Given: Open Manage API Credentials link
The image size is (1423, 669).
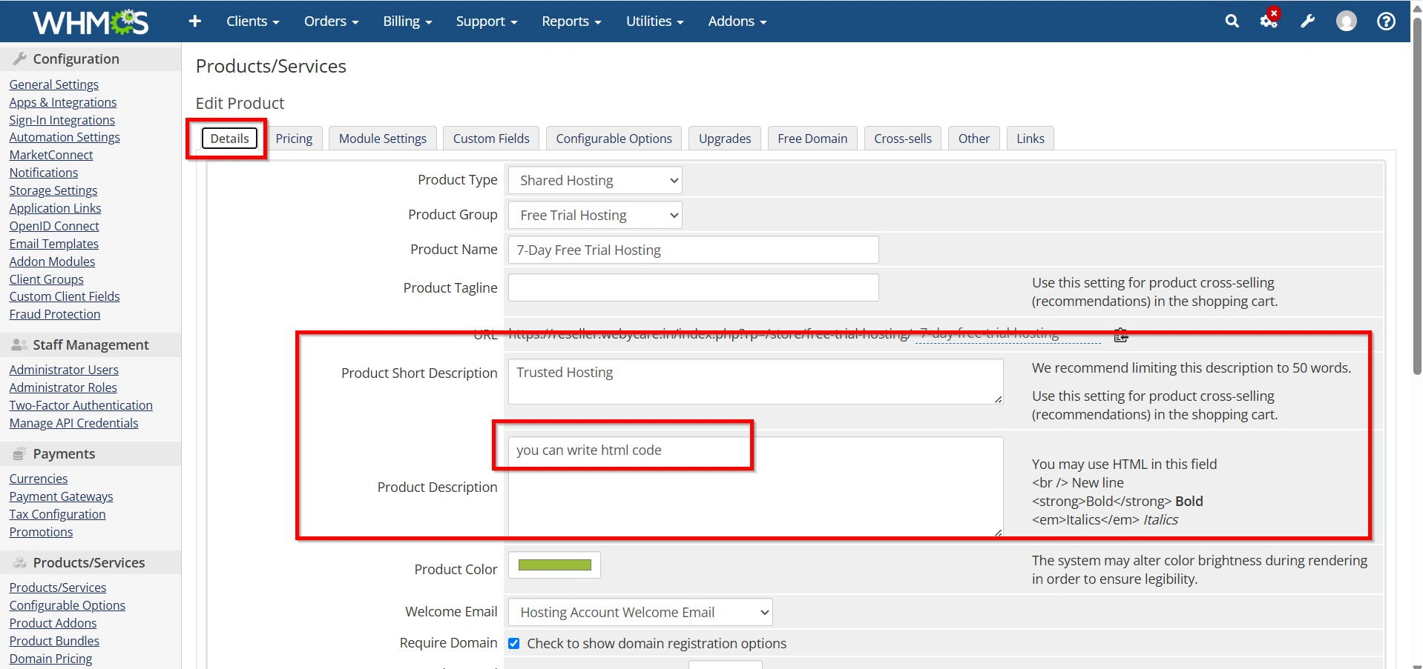Looking at the screenshot, I should [73, 423].
